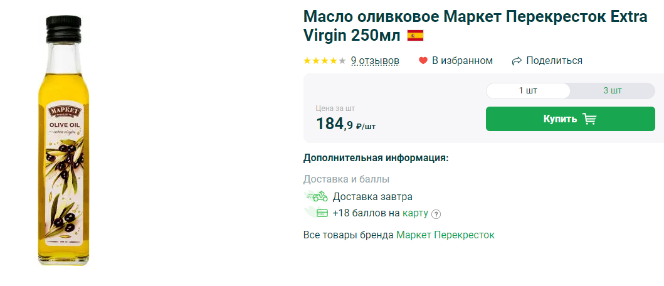Click the bonus card icon
This screenshot has height=286, width=664.
322,213
